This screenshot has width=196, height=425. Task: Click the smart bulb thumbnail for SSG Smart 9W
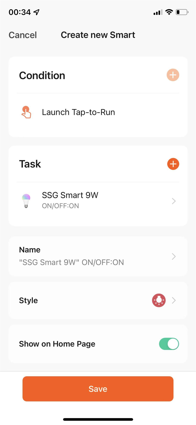(x=26, y=201)
